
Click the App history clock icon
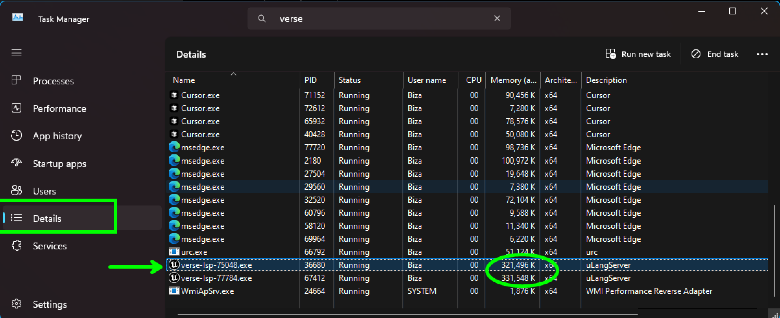pyautogui.click(x=16, y=136)
